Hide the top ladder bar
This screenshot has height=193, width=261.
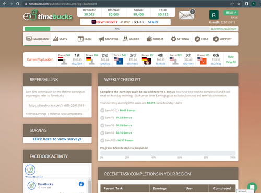pyautogui.click(x=231, y=57)
